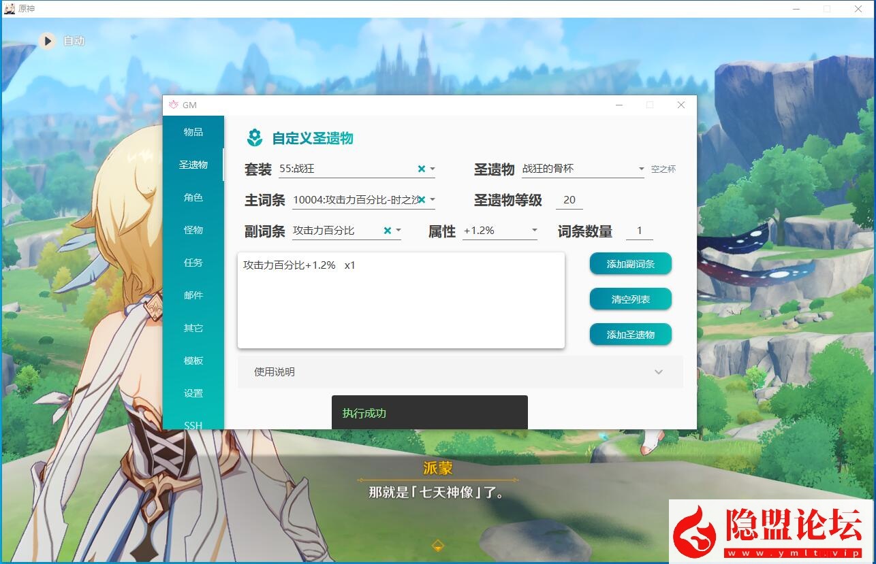Go to the 设置 settings tab
The height and width of the screenshot is (564, 876).
(193, 393)
